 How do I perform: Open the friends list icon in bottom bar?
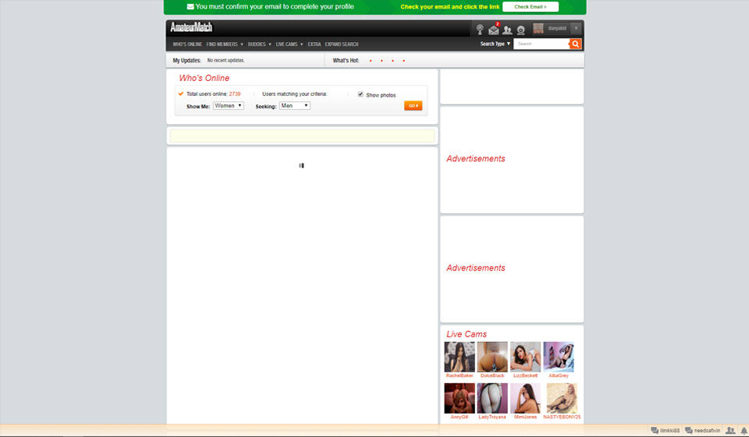click(x=730, y=431)
